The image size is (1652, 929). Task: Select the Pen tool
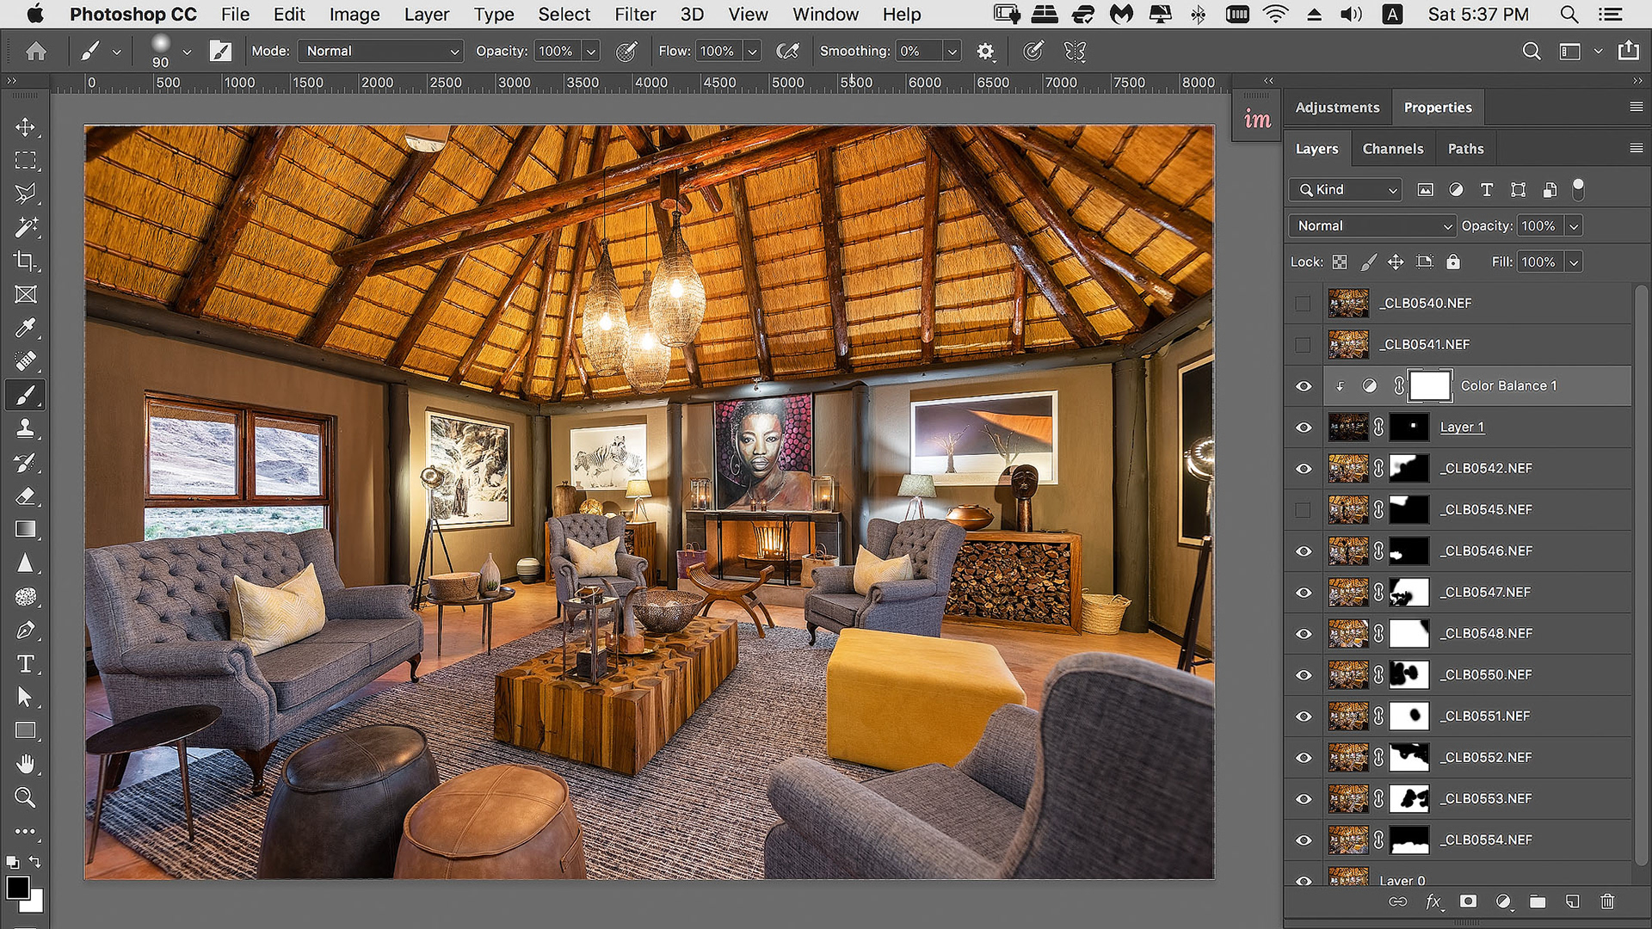[x=25, y=630]
